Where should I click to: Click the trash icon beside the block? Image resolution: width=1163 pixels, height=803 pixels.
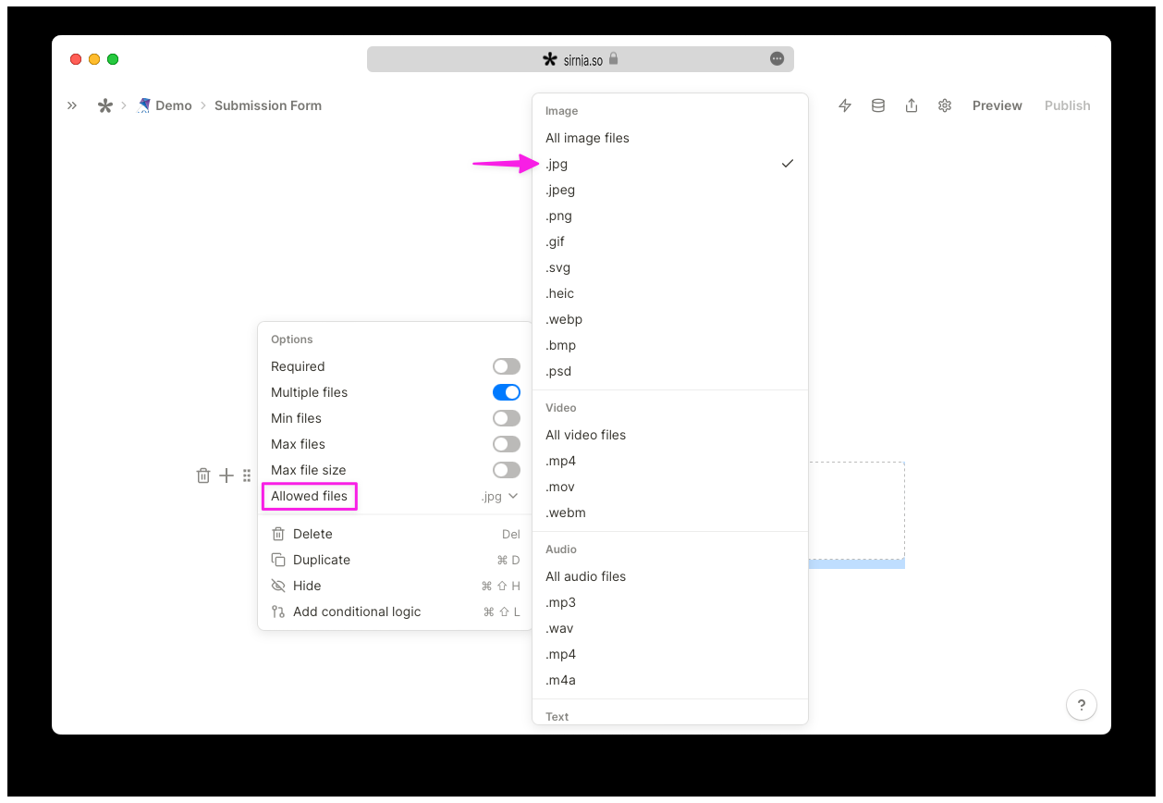(x=203, y=476)
